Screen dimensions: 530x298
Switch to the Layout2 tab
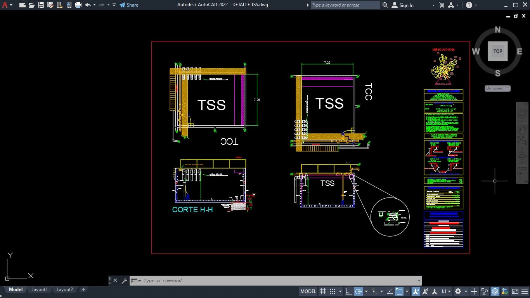click(65, 289)
